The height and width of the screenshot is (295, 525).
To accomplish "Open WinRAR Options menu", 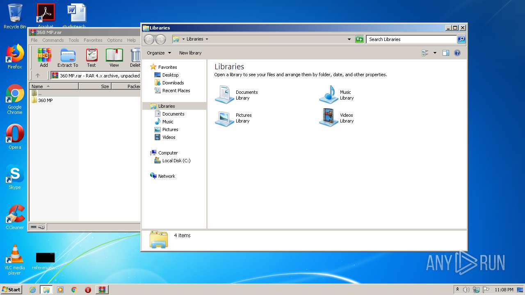I will point(115,40).
